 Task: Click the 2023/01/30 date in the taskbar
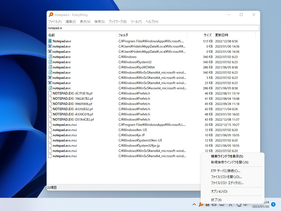click(x=261, y=207)
